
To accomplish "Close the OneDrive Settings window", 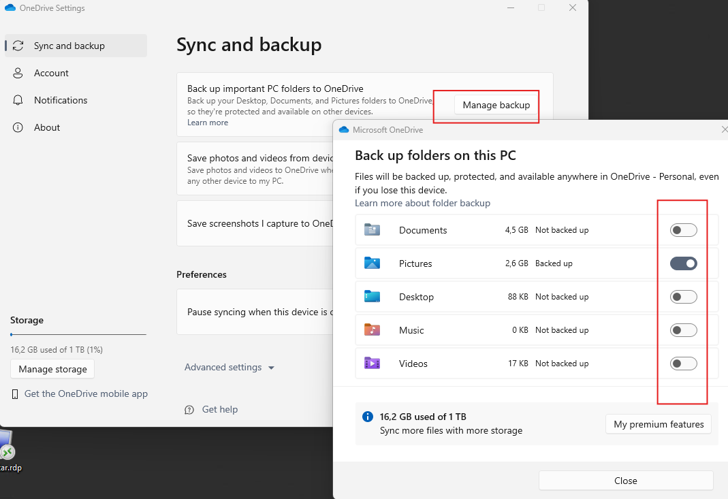I will [x=573, y=8].
